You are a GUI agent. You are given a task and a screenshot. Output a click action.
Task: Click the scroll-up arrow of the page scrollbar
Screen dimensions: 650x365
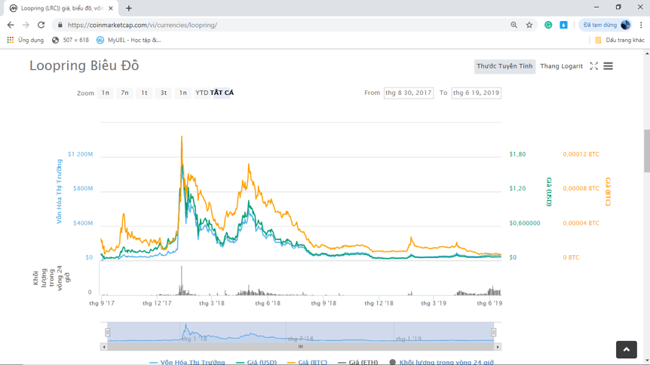click(x=647, y=53)
